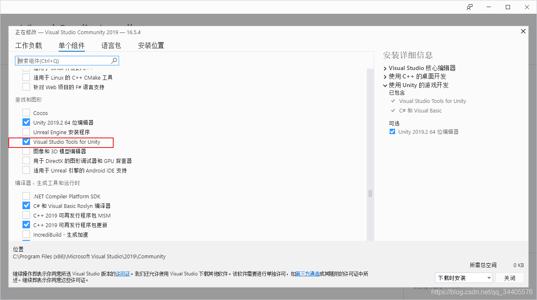The width and height of the screenshot is (537, 300).
Task: Open the 下载时安装 dropdown
Action: [x=464, y=278]
